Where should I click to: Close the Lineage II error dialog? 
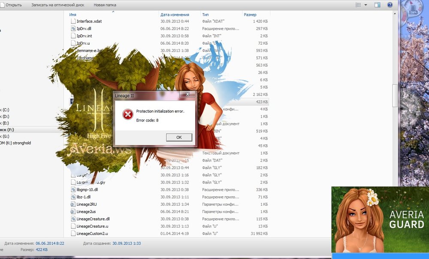point(188,94)
